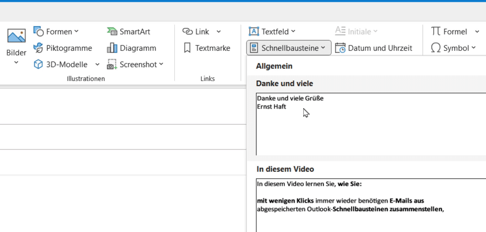The width and height of the screenshot is (486, 232).
Task: Open the Link dropdown arrow
Action: (x=218, y=31)
